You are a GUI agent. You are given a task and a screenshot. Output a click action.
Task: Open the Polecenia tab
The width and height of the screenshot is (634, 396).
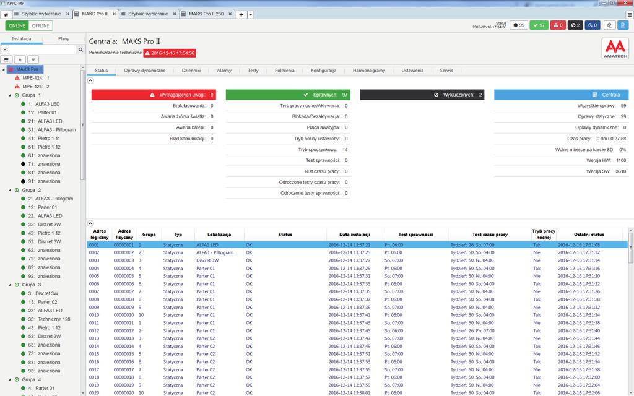(x=285, y=71)
